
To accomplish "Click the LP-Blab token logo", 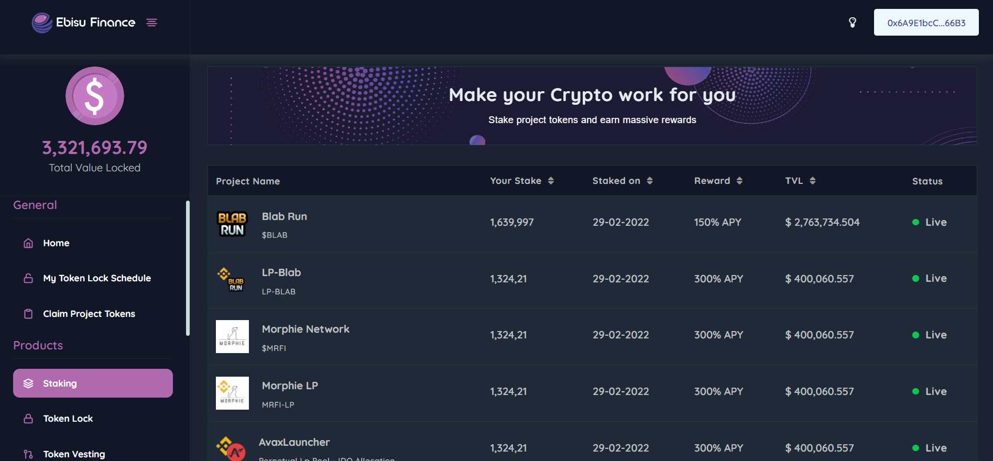I will (231, 280).
